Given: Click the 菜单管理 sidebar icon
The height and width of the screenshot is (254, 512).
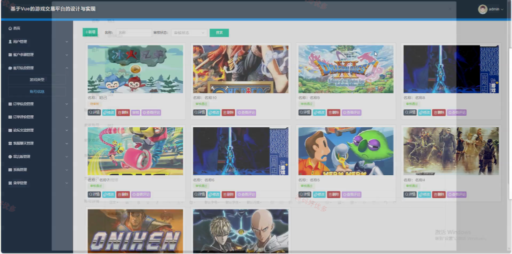Looking at the screenshot, I should [10, 183].
